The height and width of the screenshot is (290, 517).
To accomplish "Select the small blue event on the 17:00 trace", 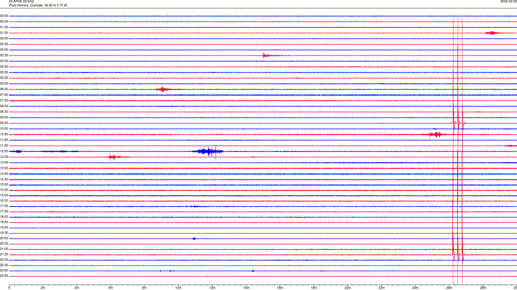I will 195,206.
